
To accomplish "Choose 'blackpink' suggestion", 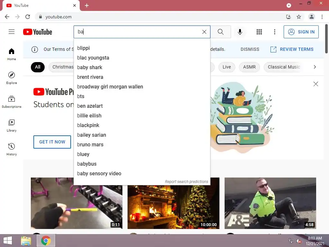I will [x=142, y=125].
